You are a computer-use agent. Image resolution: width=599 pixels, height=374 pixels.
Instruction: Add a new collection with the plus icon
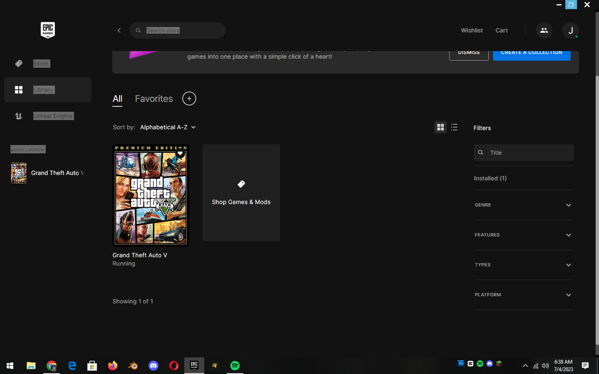189,99
